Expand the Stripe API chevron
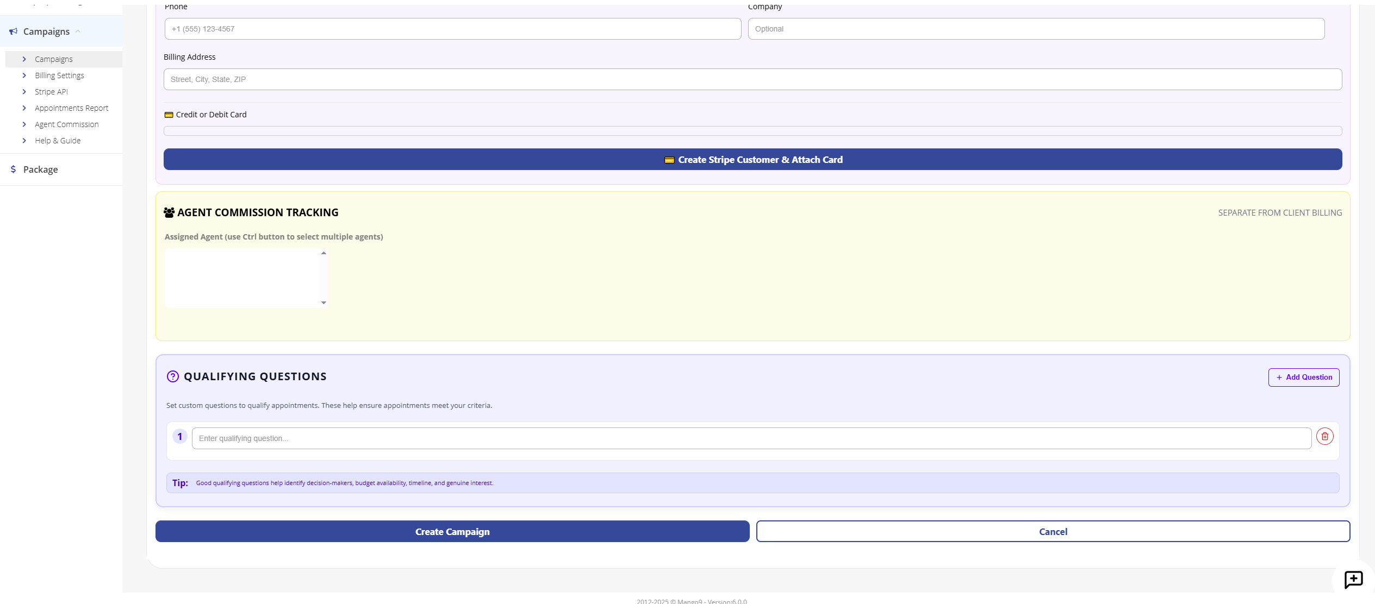This screenshot has width=1375, height=604. [x=24, y=92]
